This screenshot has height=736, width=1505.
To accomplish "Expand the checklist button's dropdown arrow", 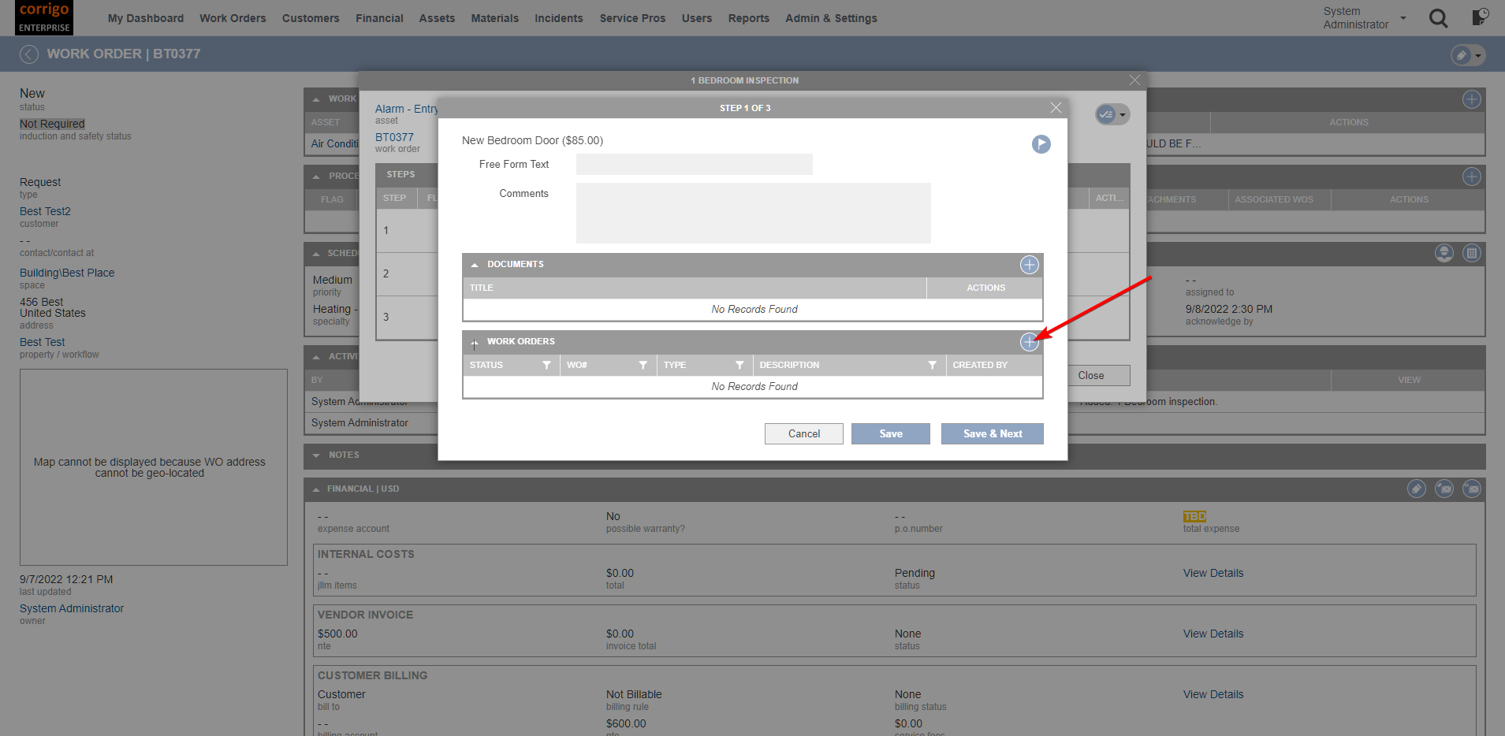I will (1123, 114).
